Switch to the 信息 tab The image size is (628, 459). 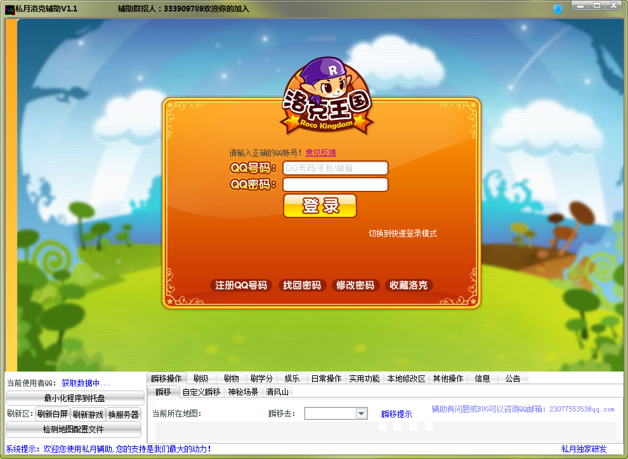point(482,378)
